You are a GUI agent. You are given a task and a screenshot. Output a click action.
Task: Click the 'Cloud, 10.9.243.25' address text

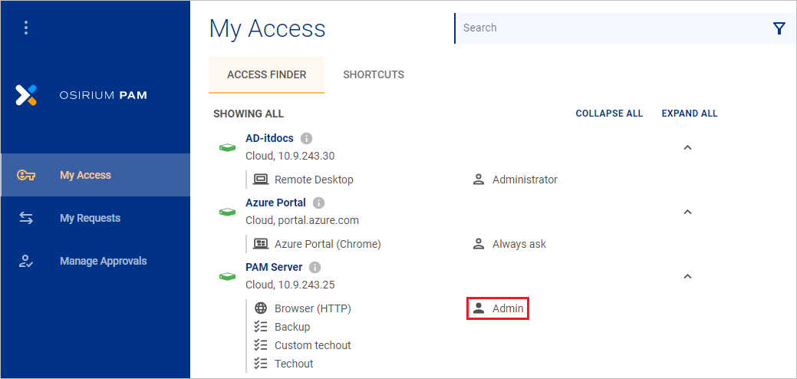(290, 285)
